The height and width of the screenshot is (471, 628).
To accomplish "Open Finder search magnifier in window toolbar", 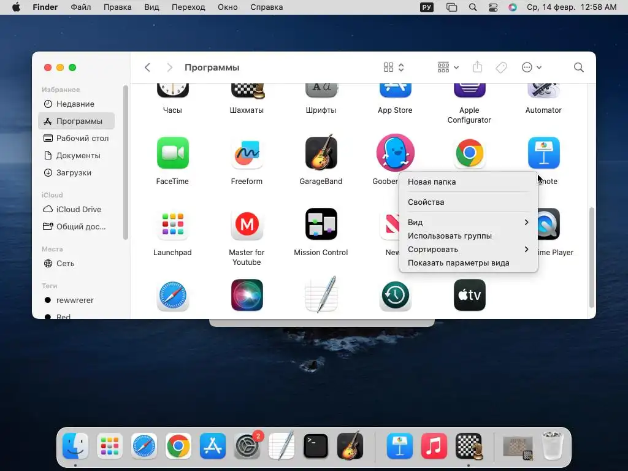I will 578,67.
